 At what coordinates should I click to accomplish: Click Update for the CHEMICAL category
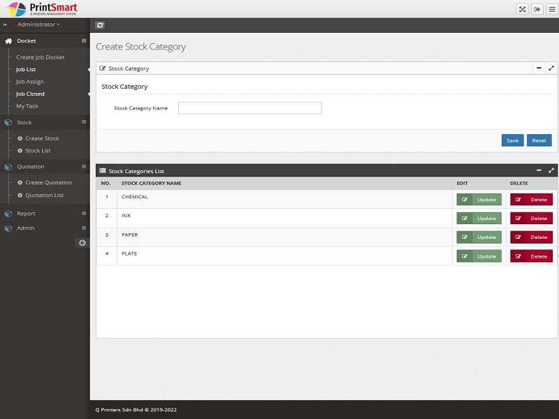[x=479, y=199]
